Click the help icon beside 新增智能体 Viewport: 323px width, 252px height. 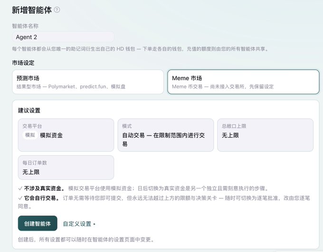click(x=57, y=10)
